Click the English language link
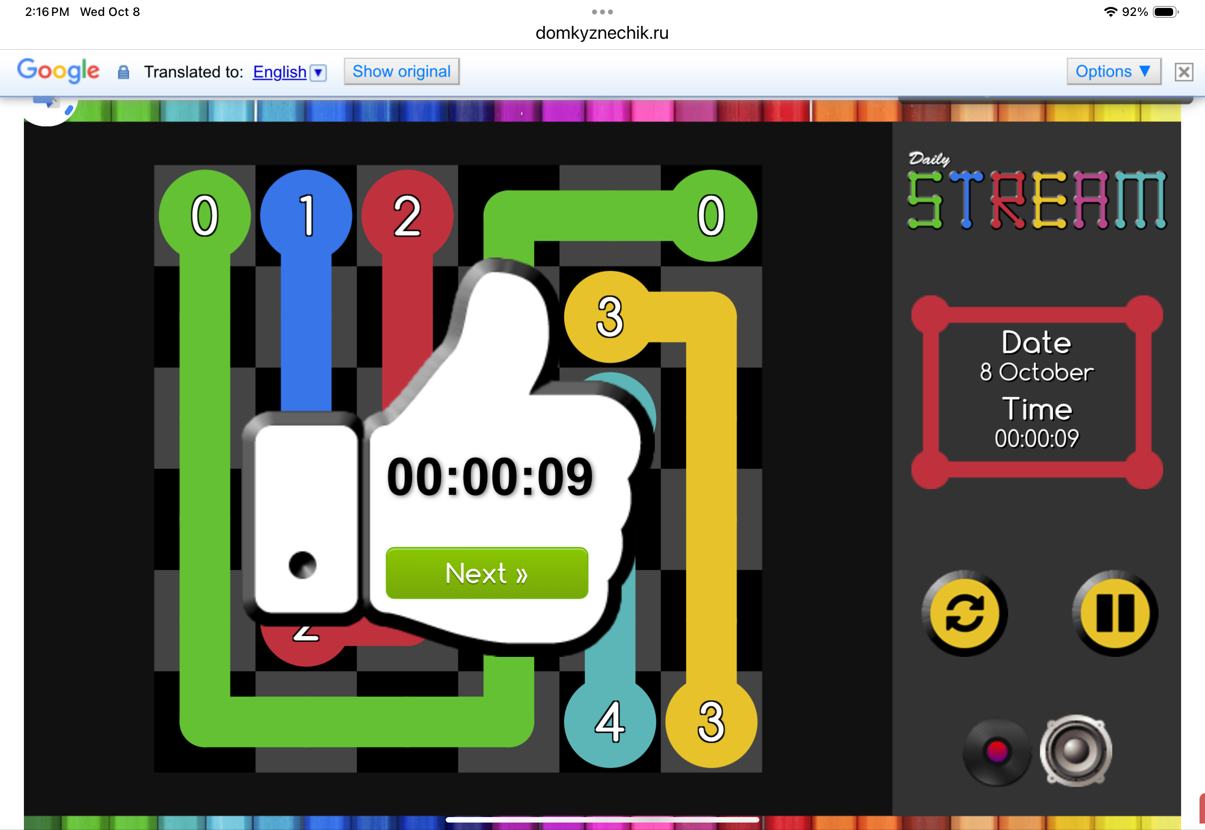The height and width of the screenshot is (830, 1205). [279, 72]
